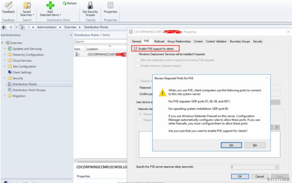Go forward with the navigation arrow
This screenshot has height=183, width=292.
pyautogui.click(x=10, y=27)
